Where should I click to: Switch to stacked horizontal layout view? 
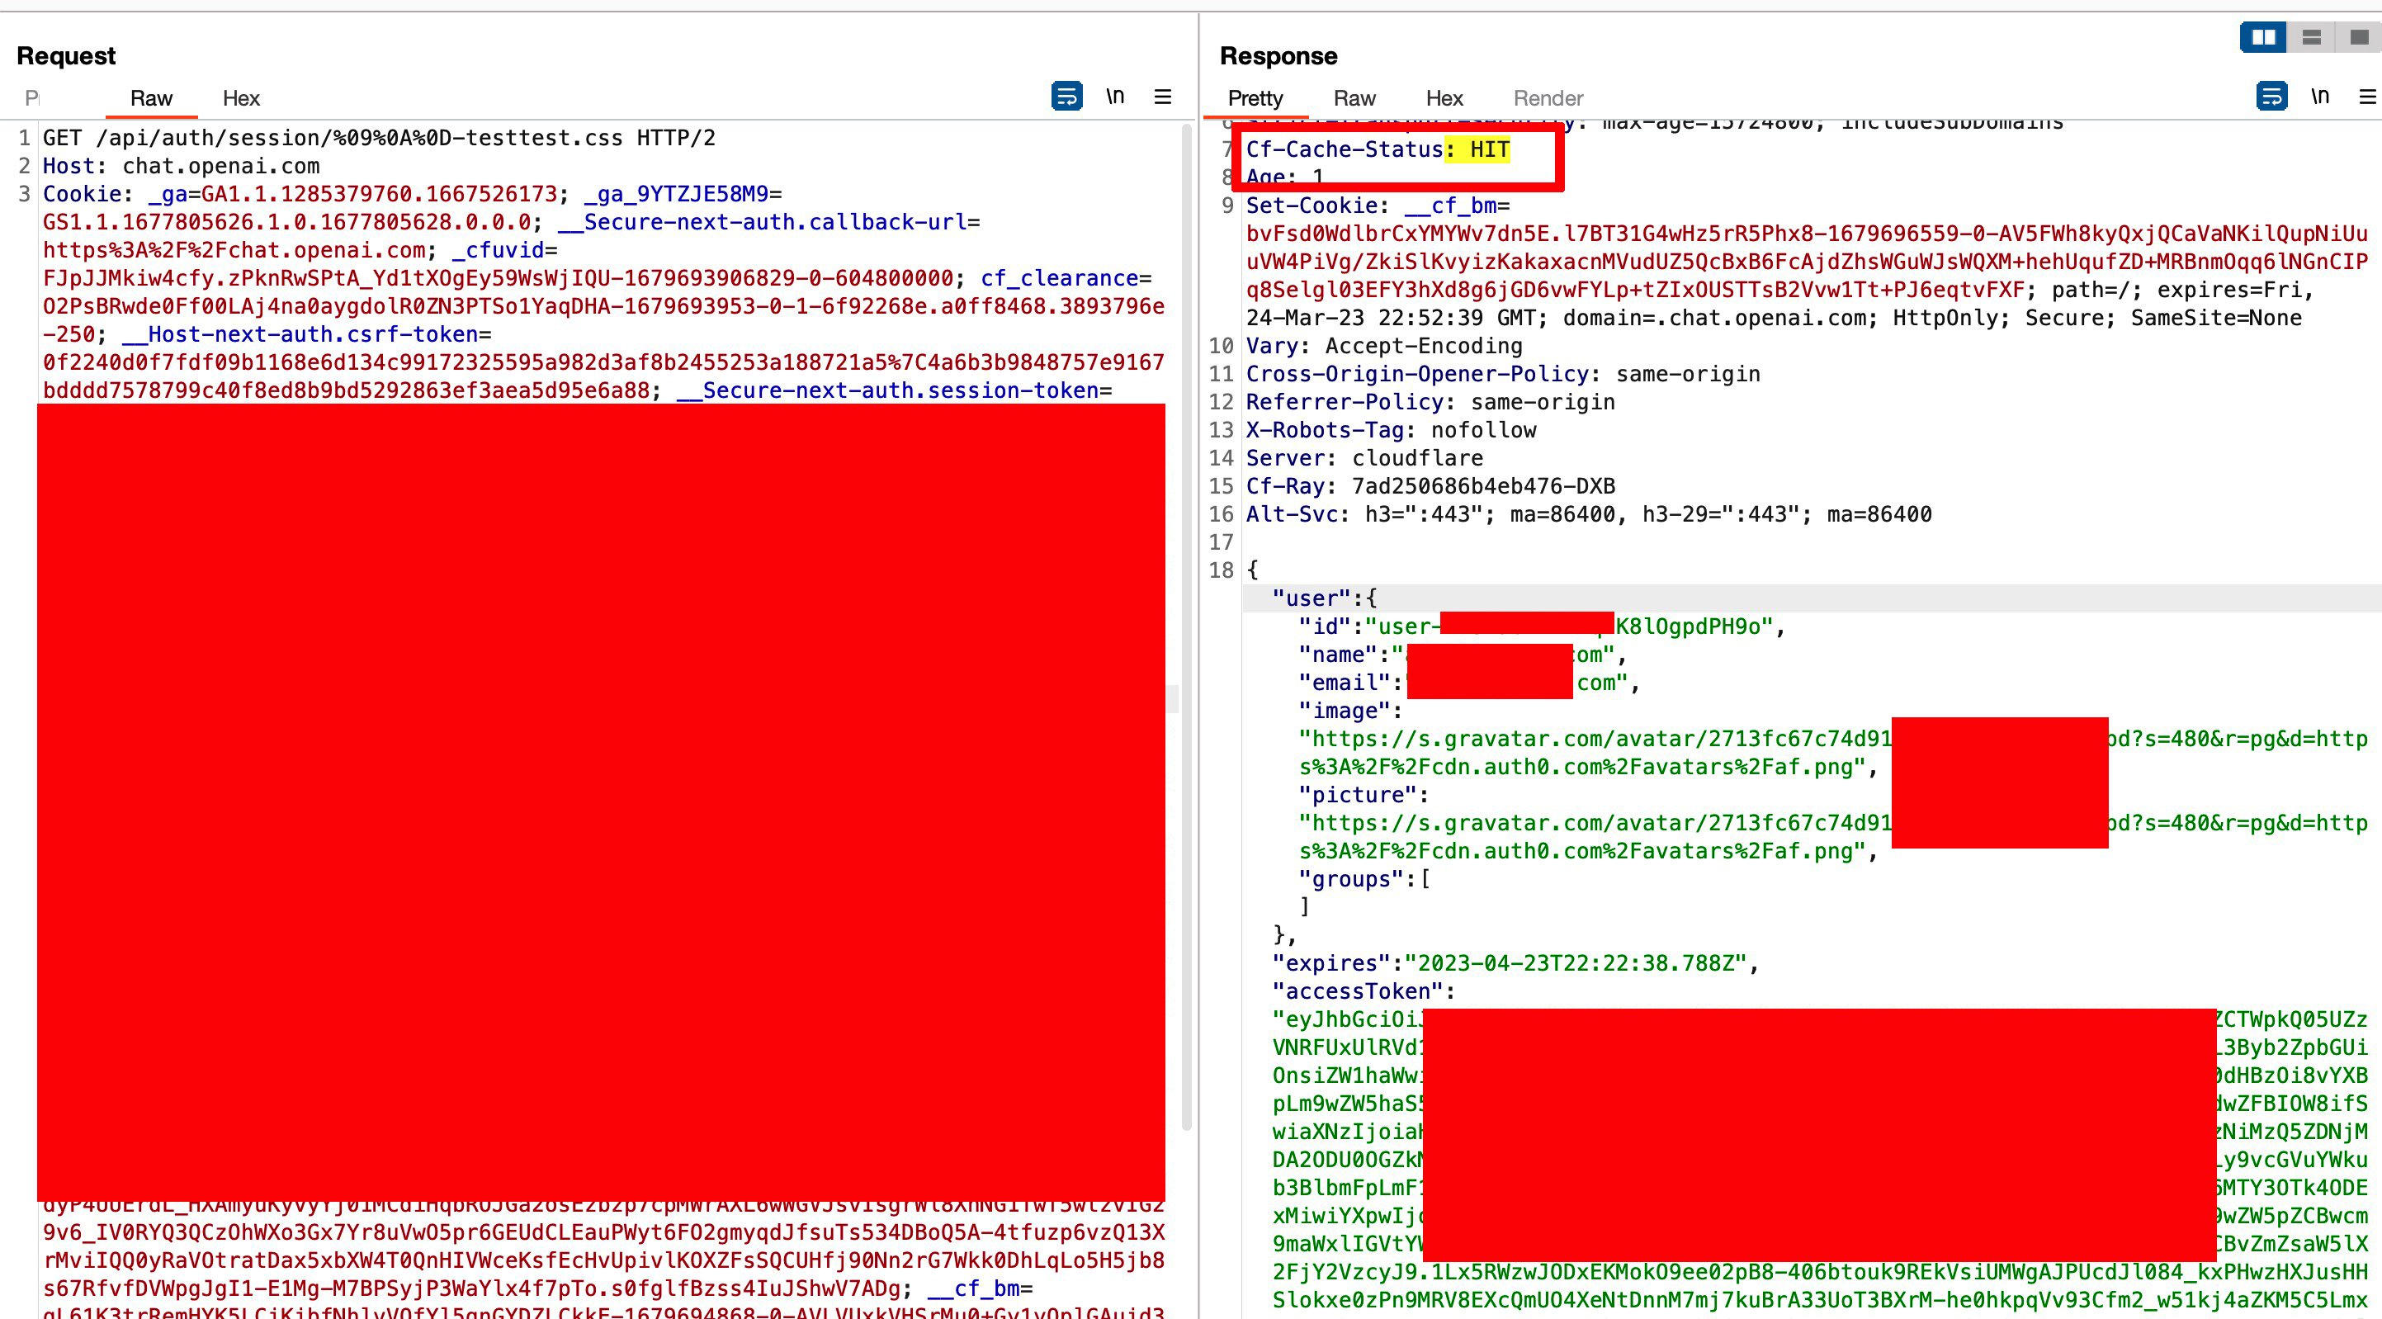tap(2311, 37)
